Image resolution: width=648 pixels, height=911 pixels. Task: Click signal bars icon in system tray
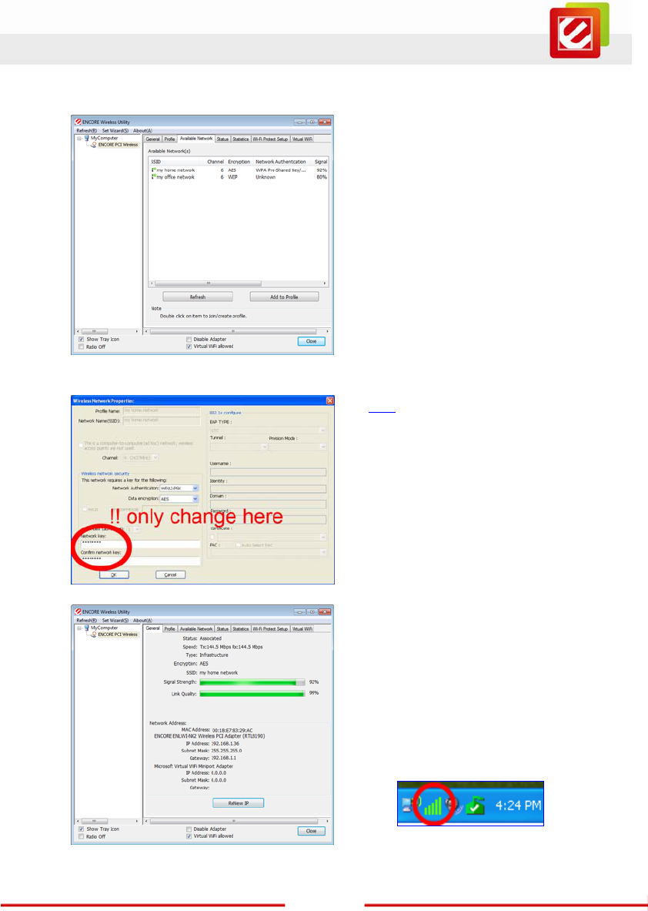click(x=433, y=805)
